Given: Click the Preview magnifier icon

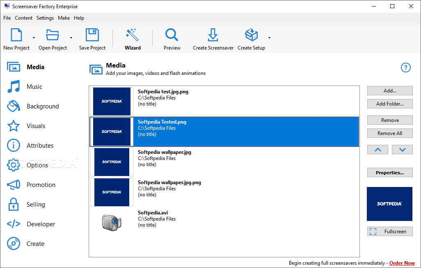Looking at the screenshot, I should 172,35.
